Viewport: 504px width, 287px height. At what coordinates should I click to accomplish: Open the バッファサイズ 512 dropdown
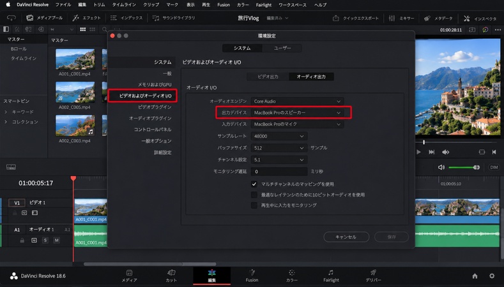coord(279,148)
